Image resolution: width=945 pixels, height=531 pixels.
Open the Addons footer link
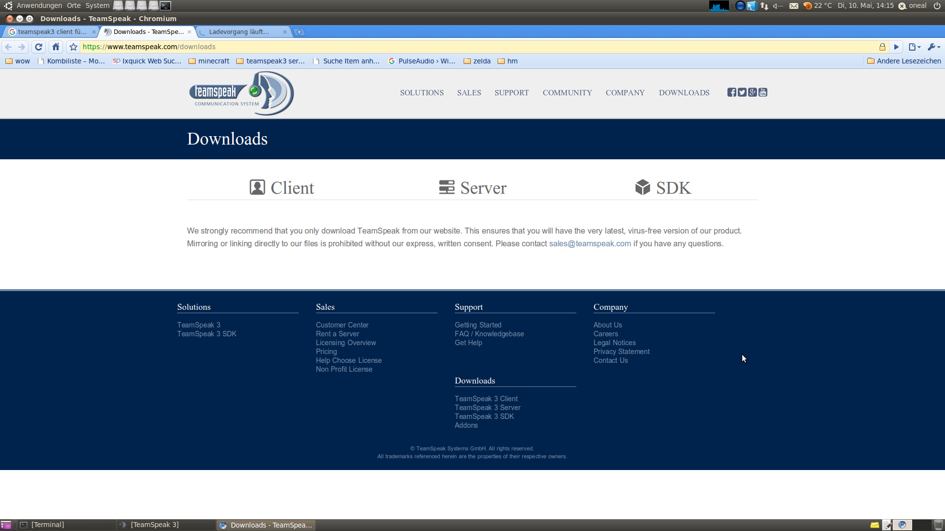click(466, 425)
